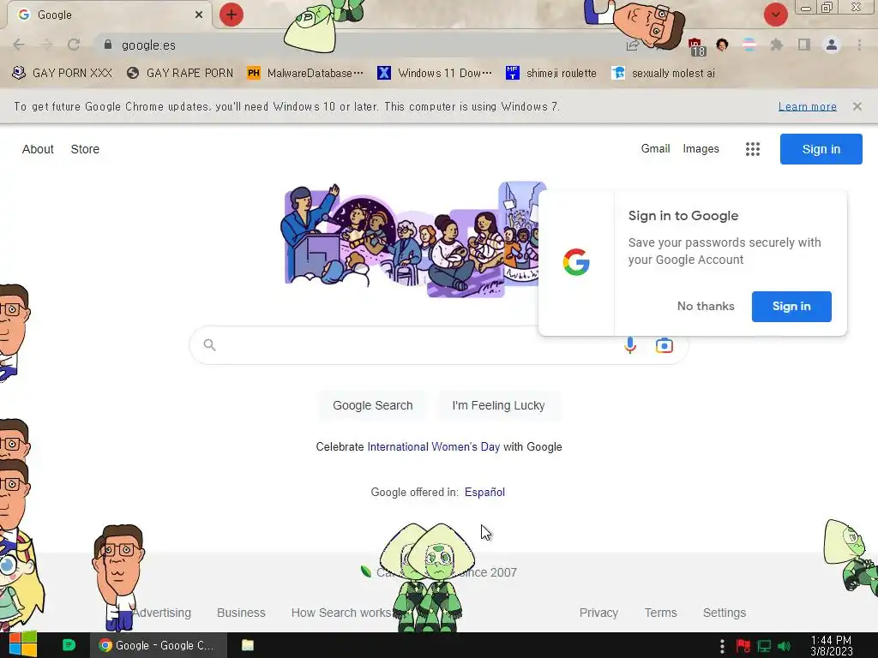This screenshot has width=878, height=658.
Task: Reload the page with the refresh icon
Action: pos(74,45)
